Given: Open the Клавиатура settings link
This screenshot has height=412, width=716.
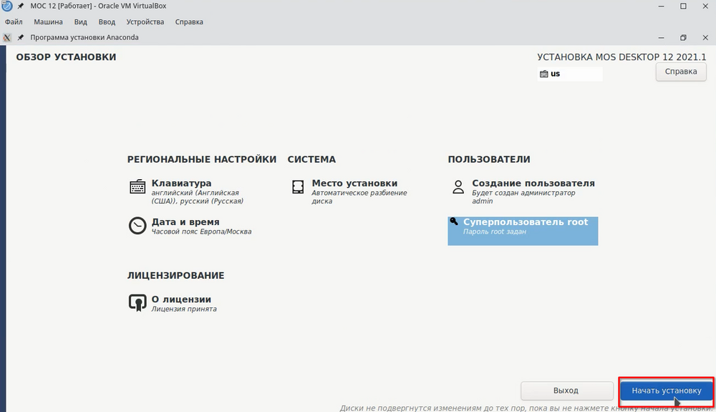Looking at the screenshot, I should pos(181,183).
